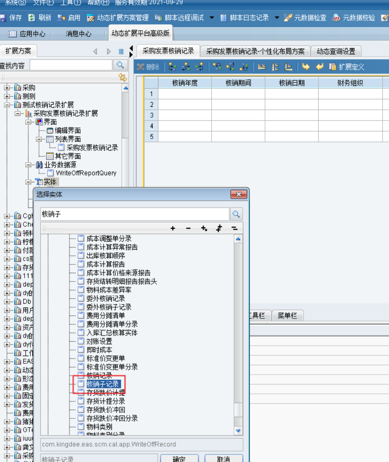Viewport: 389px width, 462px height.
Task: Open 扩展定义 from the grid toolbar
Action: (x=347, y=67)
